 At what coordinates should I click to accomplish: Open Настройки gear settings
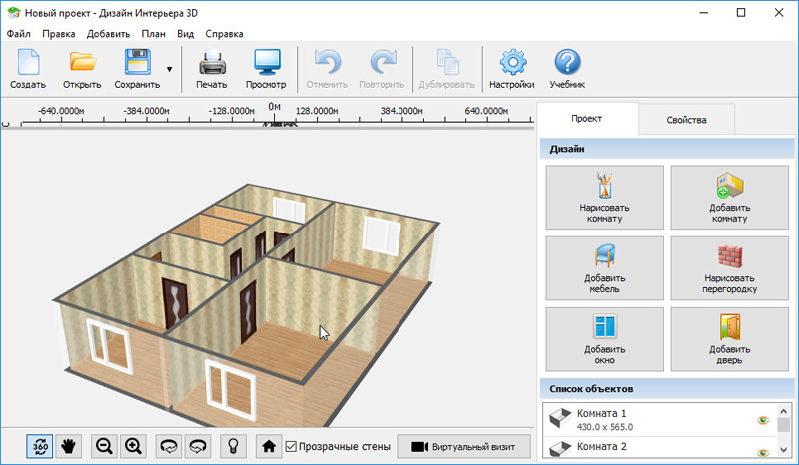tap(512, 69)
